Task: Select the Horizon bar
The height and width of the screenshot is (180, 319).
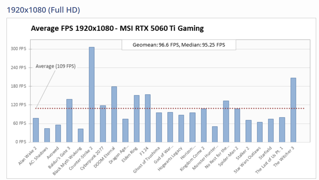Action: [x=193, y=127]
